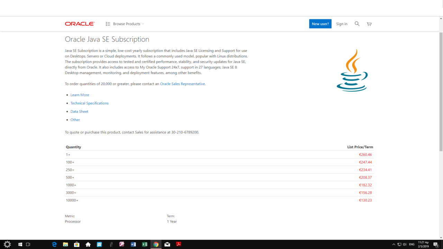Open the shopping cart icon

pos(369,24)
